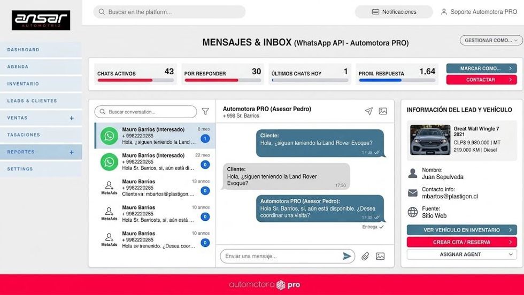Click Asesor Pedro reply message bubble
This screenshot has width=524, height=295.
[x=320, y=208]
